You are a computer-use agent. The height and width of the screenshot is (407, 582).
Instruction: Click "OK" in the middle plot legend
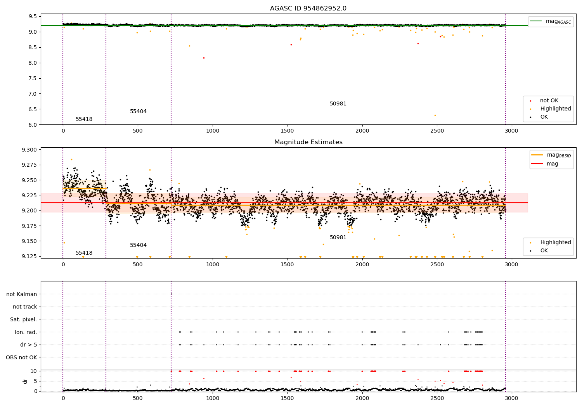[x=544, y=251]
